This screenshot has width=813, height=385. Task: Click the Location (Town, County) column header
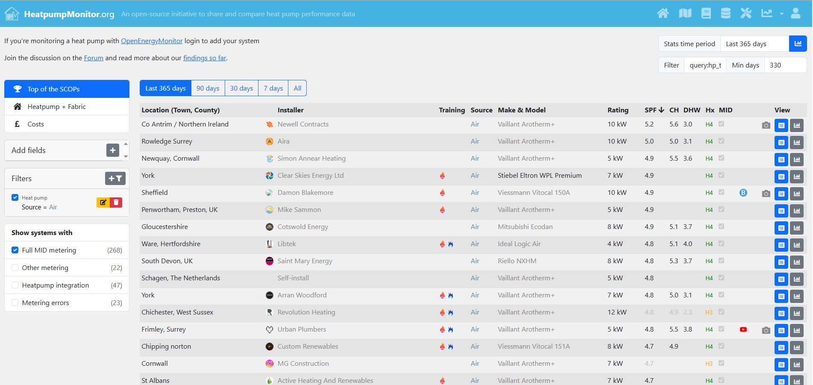(181, 110)
